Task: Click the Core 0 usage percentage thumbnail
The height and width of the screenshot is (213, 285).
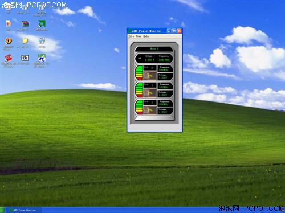Action: pos(150,76)
